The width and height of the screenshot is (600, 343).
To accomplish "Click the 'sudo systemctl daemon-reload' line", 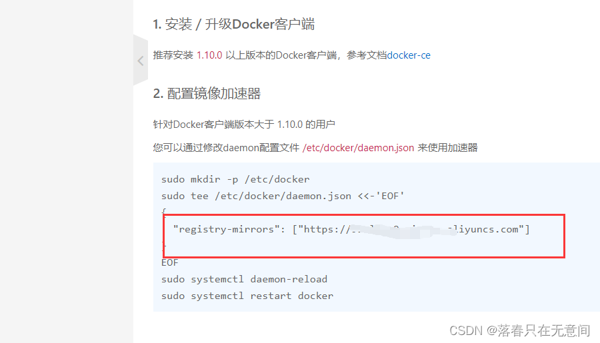I will tap(244, 279).
